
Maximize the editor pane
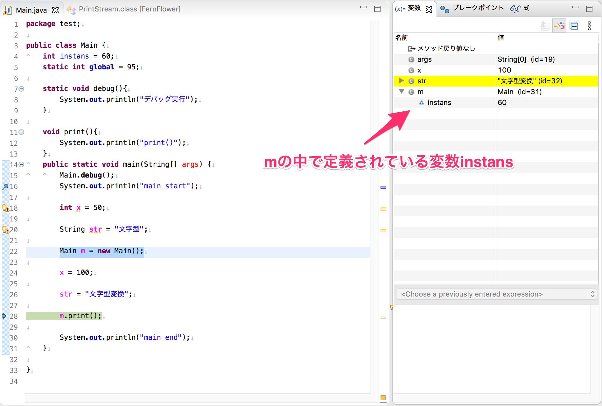pyautogui.click(x=377, y=9)
